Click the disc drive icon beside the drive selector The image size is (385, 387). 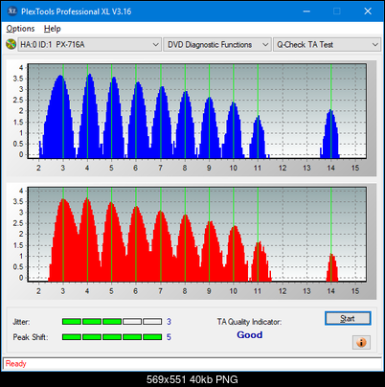pos(11,45)
